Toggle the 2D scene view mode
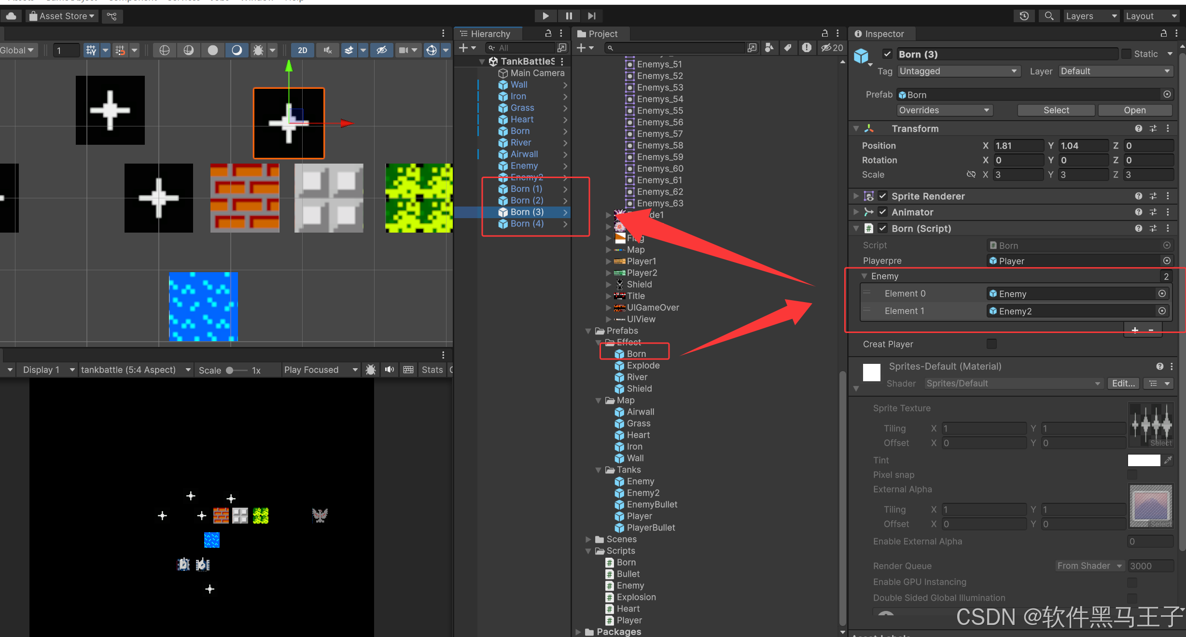Viewport: 1186px width, 637px height. tap(303, 50)
